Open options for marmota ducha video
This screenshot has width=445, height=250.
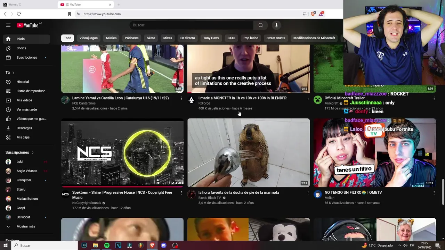point(308,193)
